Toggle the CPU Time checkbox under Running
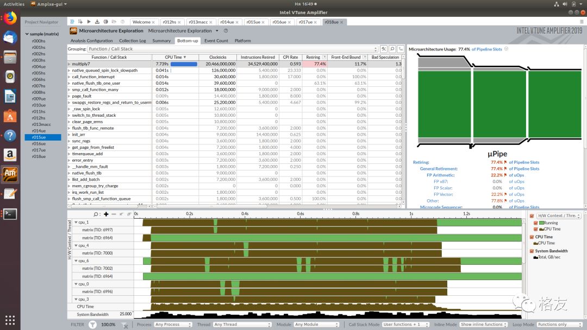The width and height of the screenshot is (587, 330). pos(536,229)
